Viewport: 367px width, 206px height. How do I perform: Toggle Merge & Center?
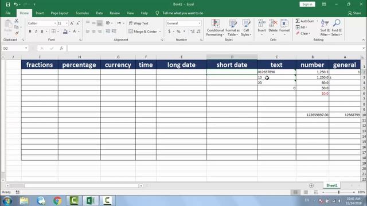pos(143,31)
